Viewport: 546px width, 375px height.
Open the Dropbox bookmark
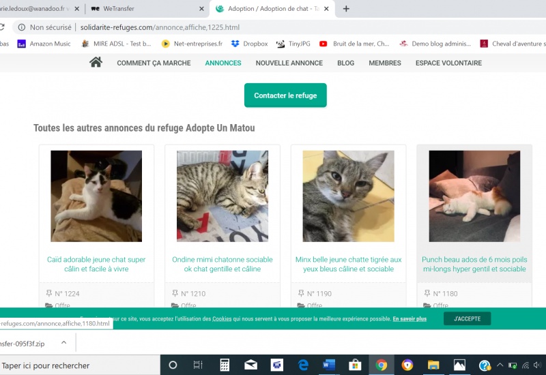tap(250, 44)
